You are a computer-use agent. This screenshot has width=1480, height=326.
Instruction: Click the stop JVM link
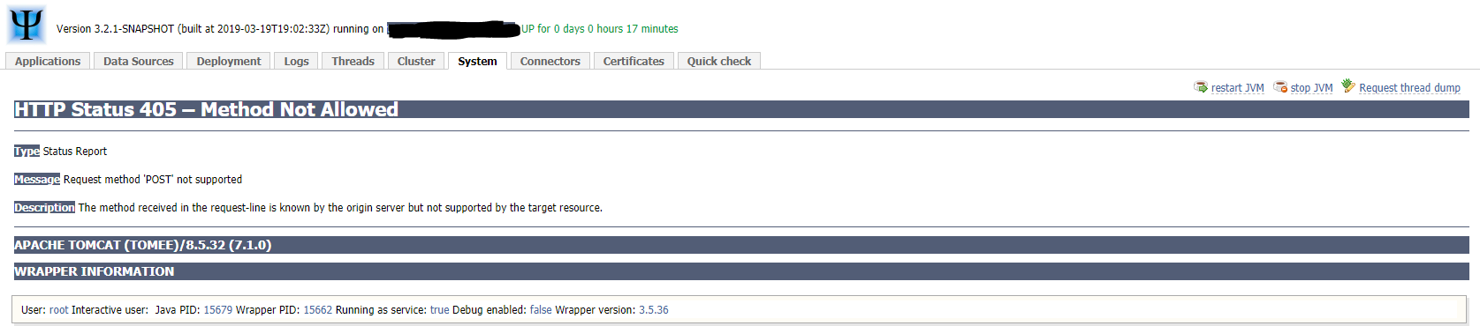(x=1311, y=88)
